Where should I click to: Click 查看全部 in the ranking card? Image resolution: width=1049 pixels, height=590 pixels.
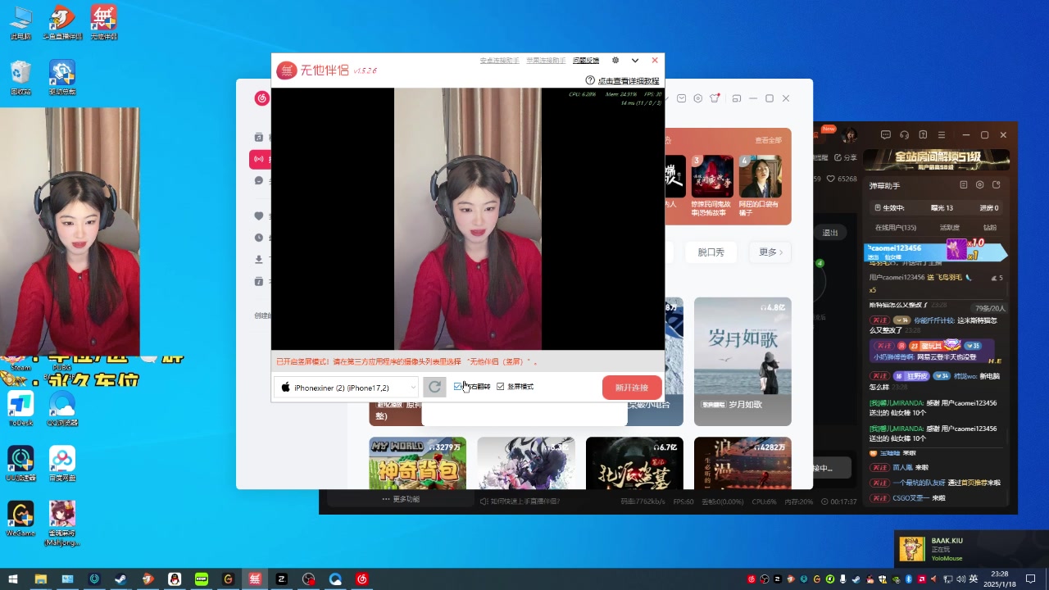click(768, 140)
